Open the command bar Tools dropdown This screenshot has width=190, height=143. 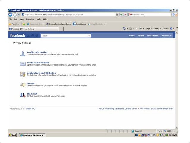coord(165,29)
